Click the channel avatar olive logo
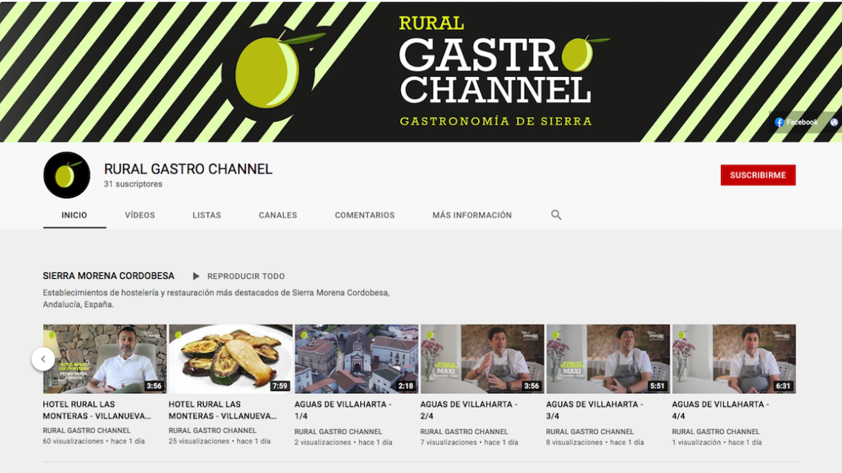842x473 pixels. [66, 175]
